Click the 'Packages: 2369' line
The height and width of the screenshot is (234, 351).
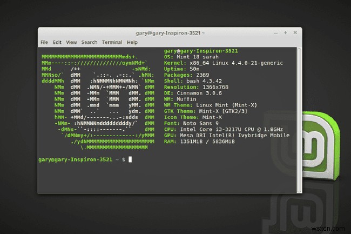point(186,75)
